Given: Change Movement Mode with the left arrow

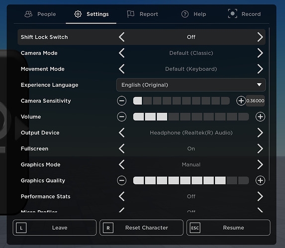Looking at the screenshot, I should pyautogui.click(x=122, y=69).
